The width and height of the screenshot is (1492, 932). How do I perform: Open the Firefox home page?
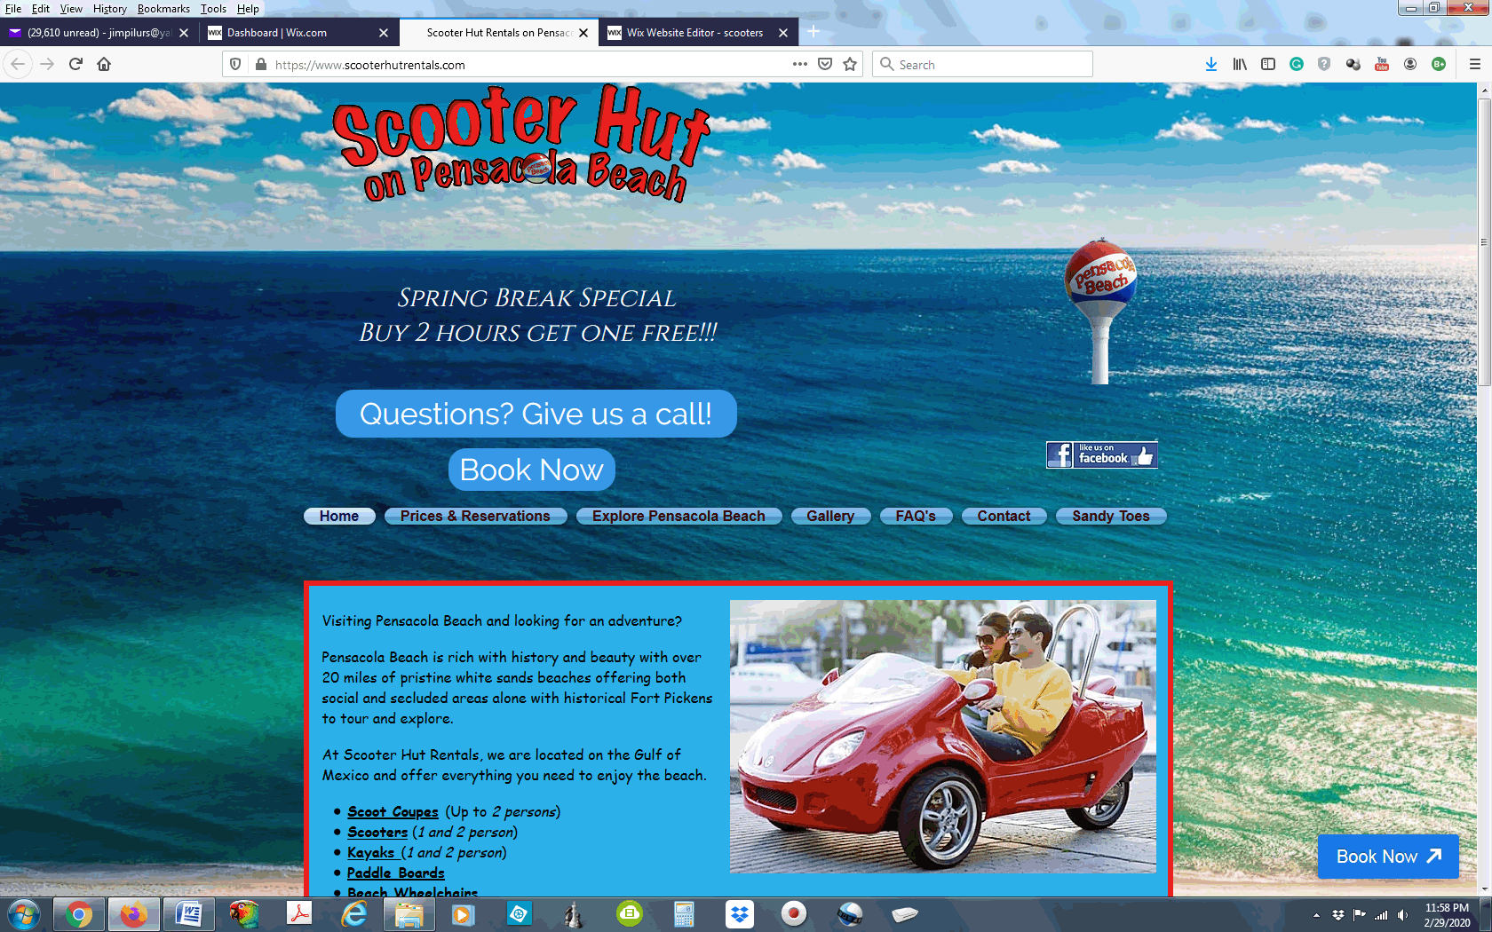[x=104, y=64]
